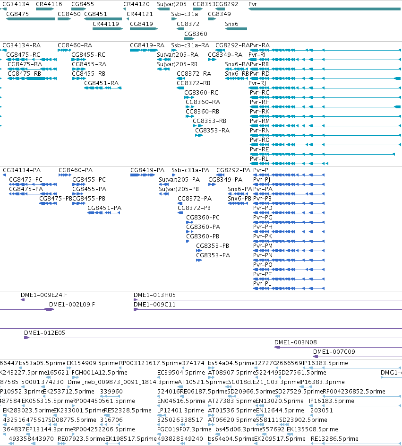Screen dimensions: 402x446
Task: Click the CG8451 gene bar in top track
Action: [103, 19]
